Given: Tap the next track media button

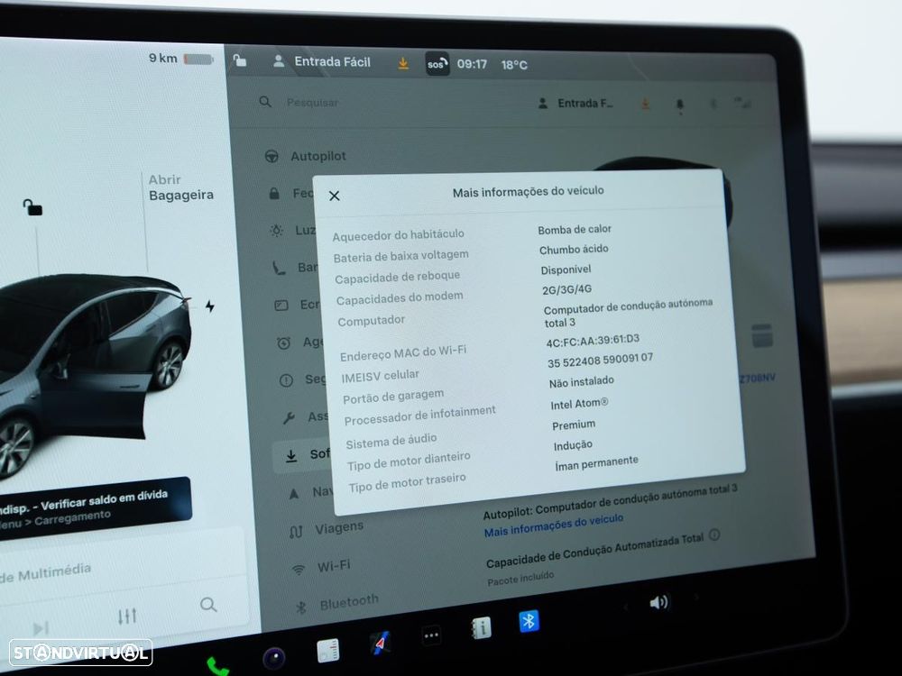Looking at the screenshot, I should point(41,627).
